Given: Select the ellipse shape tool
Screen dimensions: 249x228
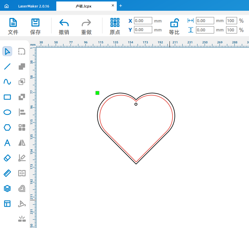Looking at the screenshot, I should [x=7, y=112].
